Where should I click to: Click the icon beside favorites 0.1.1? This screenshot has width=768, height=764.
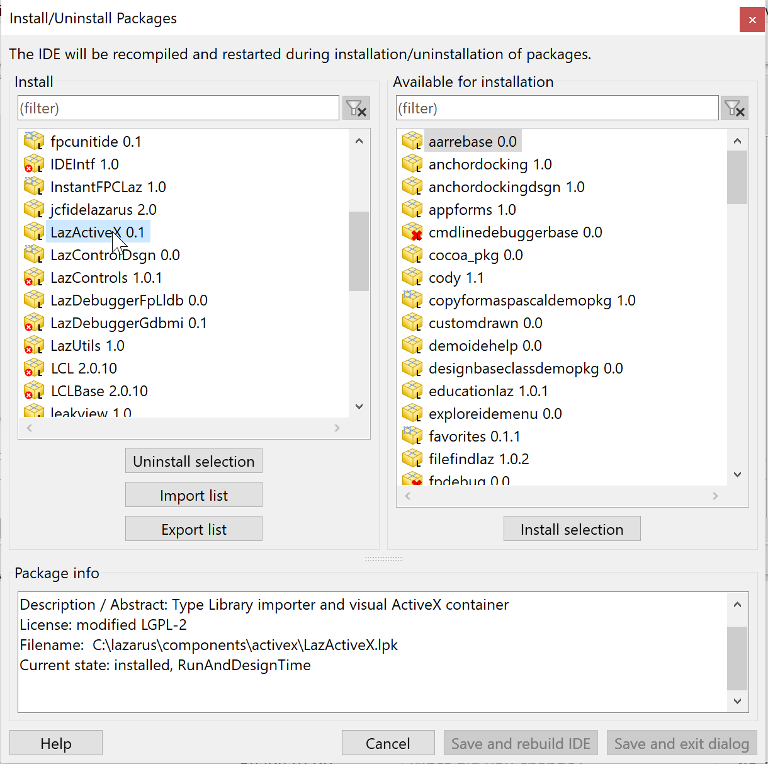[412, 436]
